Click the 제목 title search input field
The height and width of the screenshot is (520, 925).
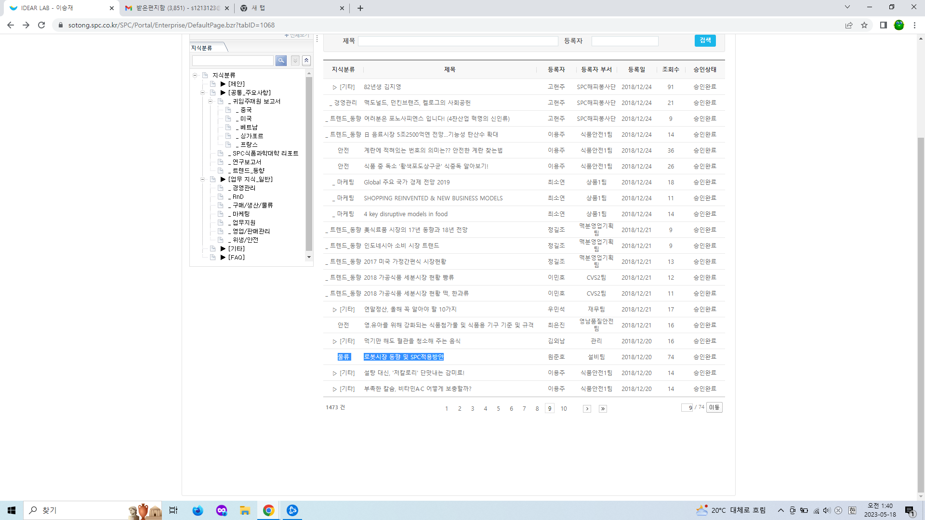458,41
